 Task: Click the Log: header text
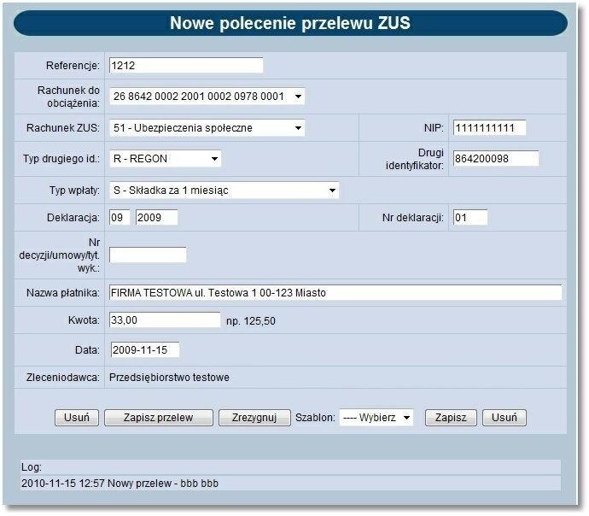pos(32,467)
